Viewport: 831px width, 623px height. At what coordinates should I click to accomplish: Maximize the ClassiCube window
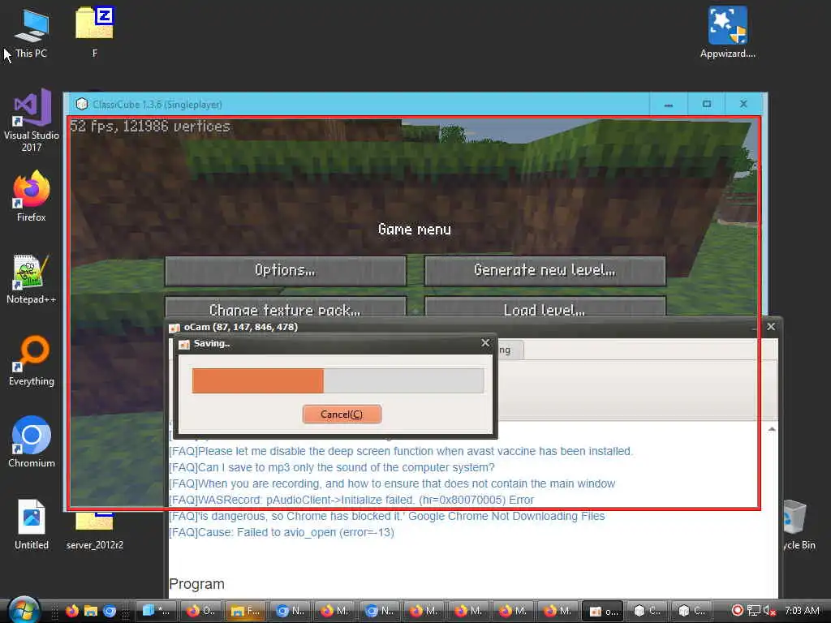(x=707, y=105)
